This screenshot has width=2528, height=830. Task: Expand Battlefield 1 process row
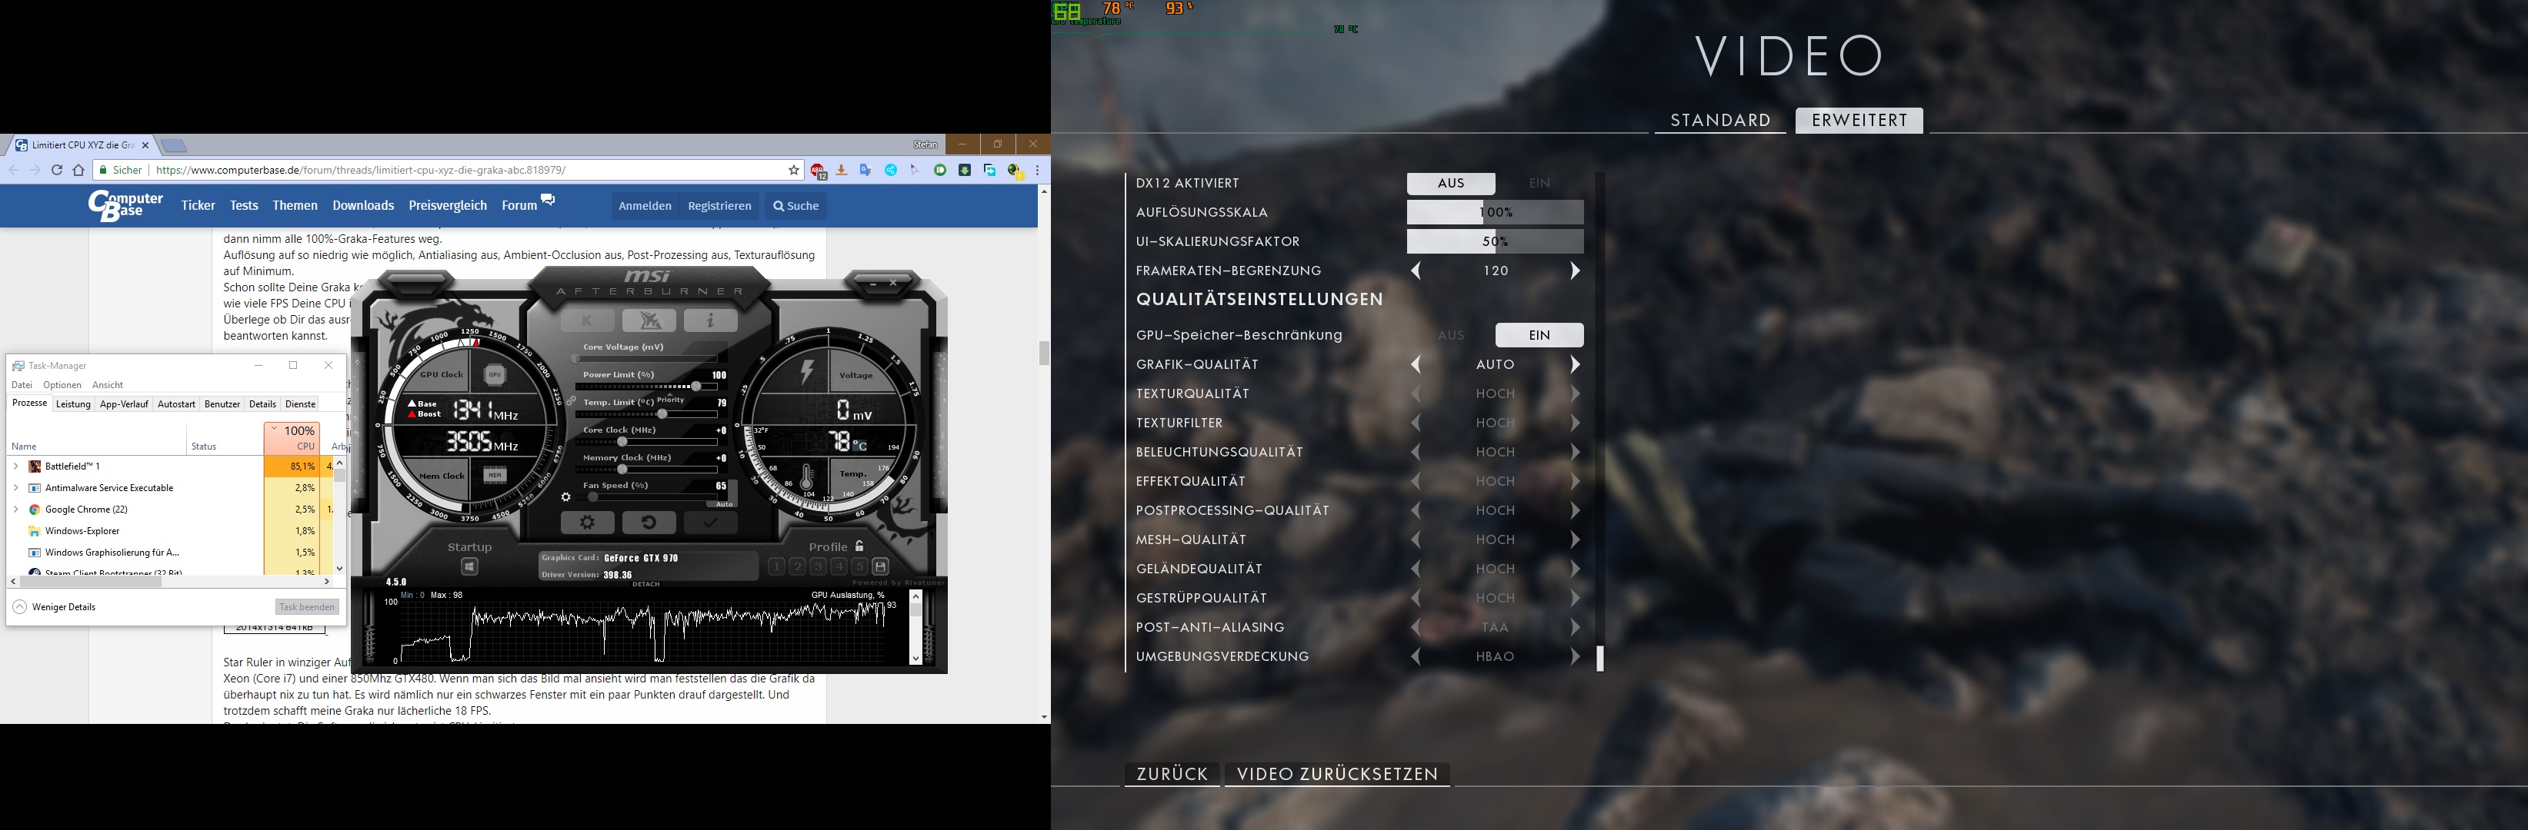(x=15, y=466)
